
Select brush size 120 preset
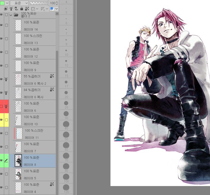(66, 189)
